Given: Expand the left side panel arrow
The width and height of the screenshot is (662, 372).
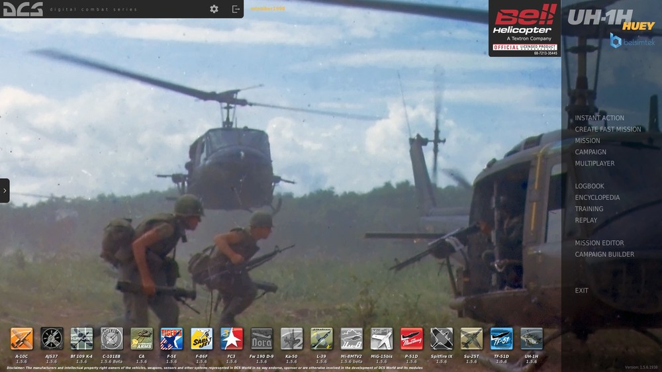Looking at the screenshot, I should pos(5,191).
